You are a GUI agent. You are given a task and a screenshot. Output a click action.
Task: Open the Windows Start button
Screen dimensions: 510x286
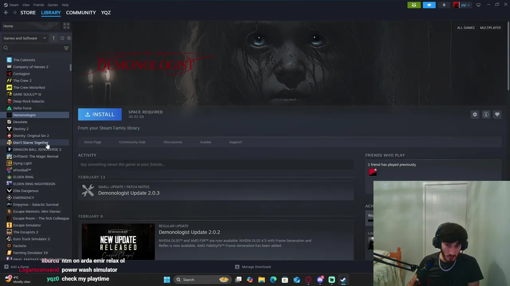tap(167, 280)
